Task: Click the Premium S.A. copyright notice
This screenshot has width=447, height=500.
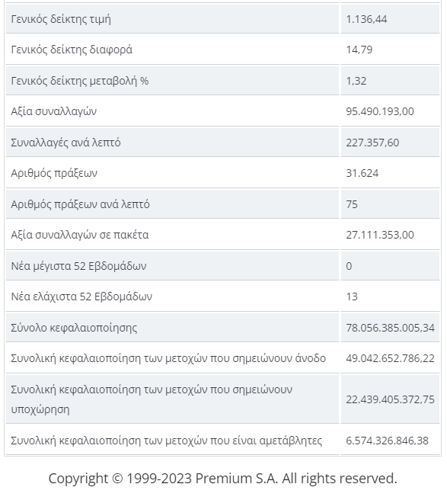Action: pos(222,479)
